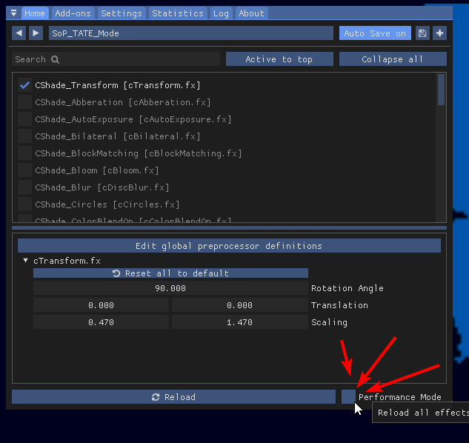469x443 pixels.
Task: Click the Scaling 0.470 value field
Action: (x=101, y=322)
